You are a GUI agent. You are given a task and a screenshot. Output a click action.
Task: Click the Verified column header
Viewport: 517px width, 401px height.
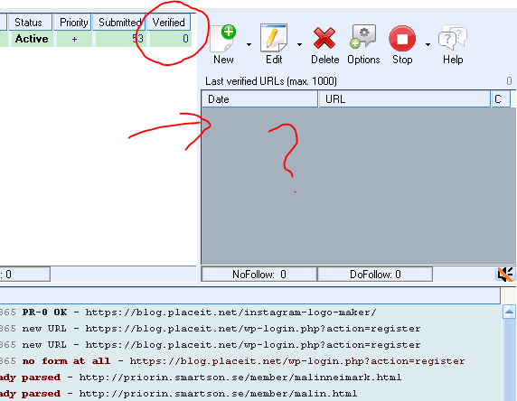click(x=168, y=23)
